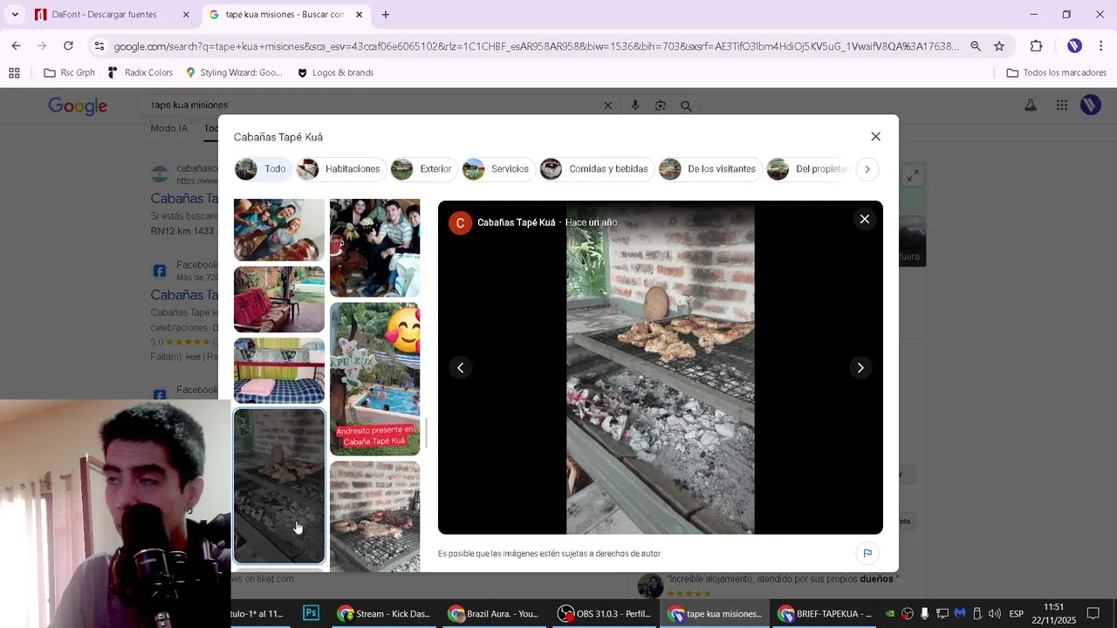Switch to Photoshop in the taskbar

click(x=311, y=613)
